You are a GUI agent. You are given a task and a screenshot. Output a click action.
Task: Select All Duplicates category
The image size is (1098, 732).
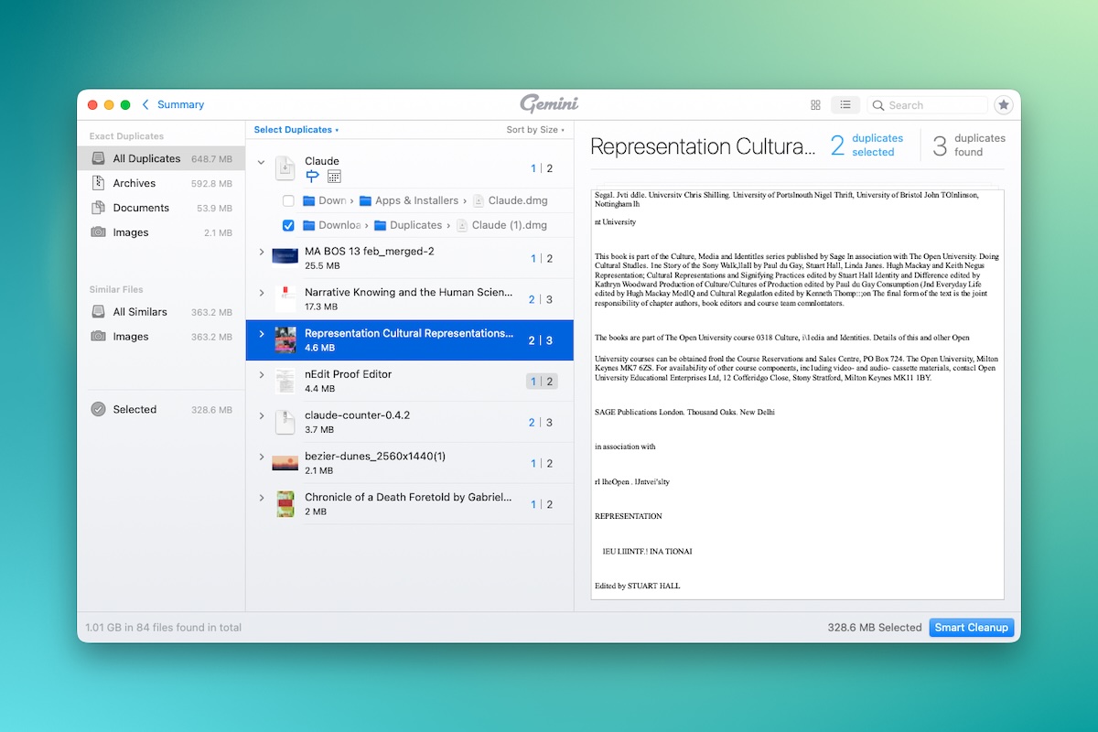[161, 158]
